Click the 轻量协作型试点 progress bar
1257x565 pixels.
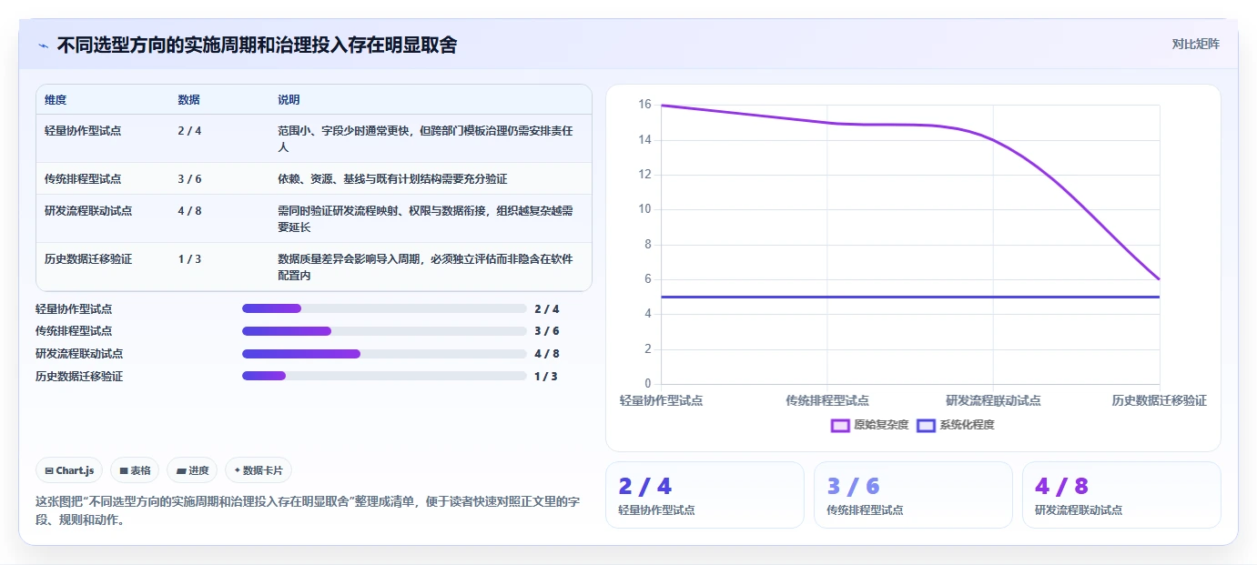pyautogui.click(x=384, y=308)
